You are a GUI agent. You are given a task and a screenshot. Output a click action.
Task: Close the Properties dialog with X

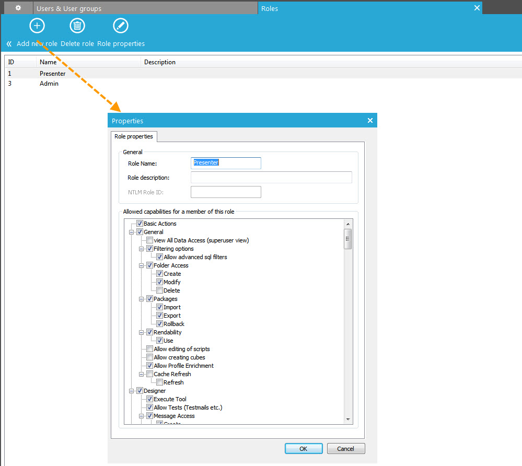click(370, 121)
